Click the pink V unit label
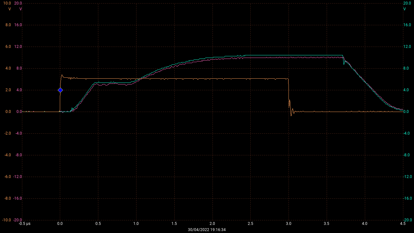 tap(21, 9)
